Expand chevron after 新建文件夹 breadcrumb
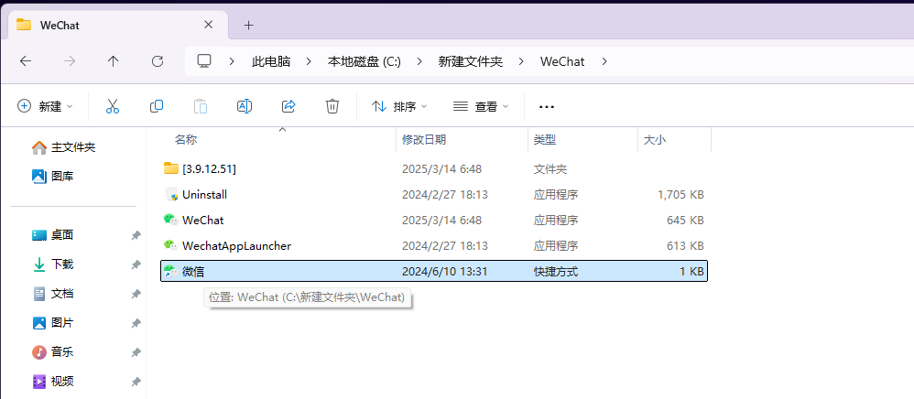This screenshot has width=914, height=399. tap(522, 61)
